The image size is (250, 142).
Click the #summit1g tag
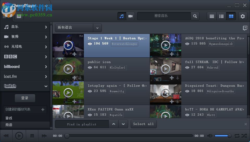click(117, 91)
